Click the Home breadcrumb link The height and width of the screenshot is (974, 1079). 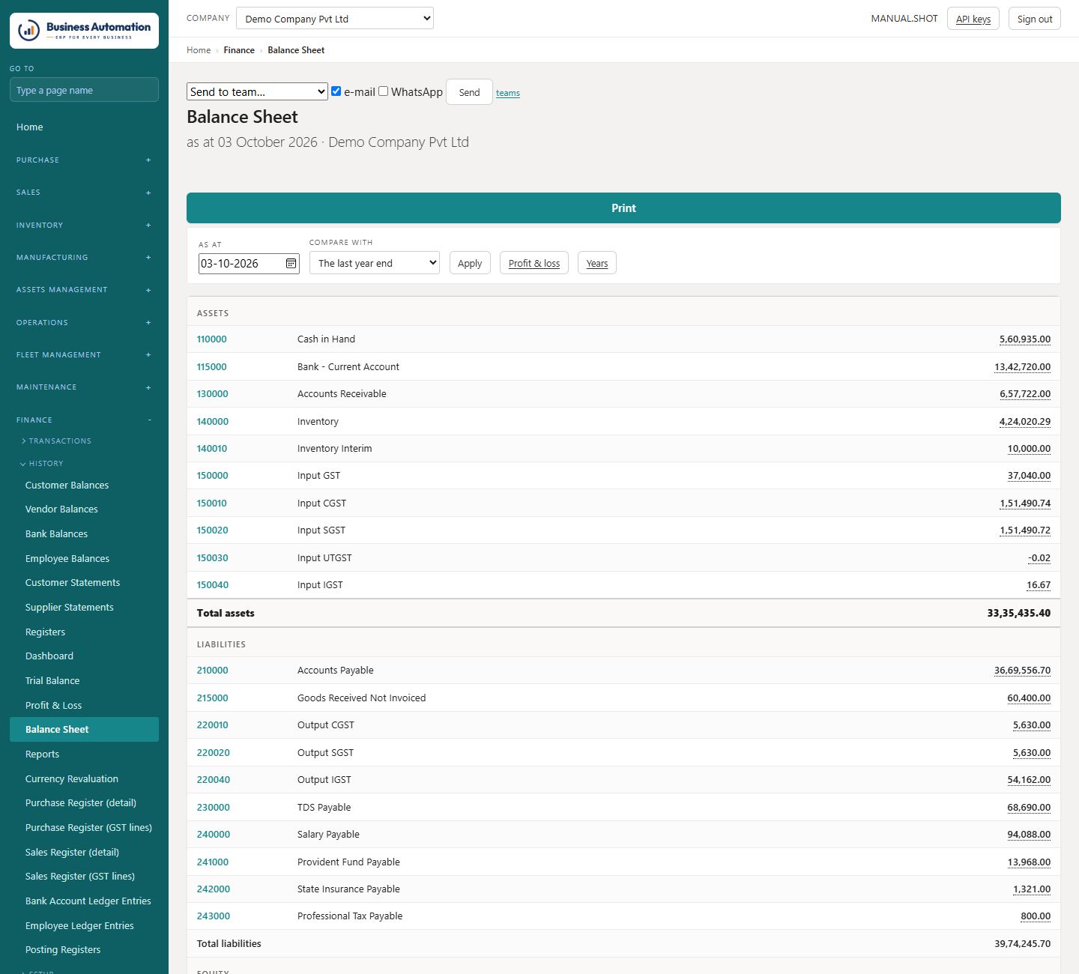pyautogui.click(x=199, y=50)
